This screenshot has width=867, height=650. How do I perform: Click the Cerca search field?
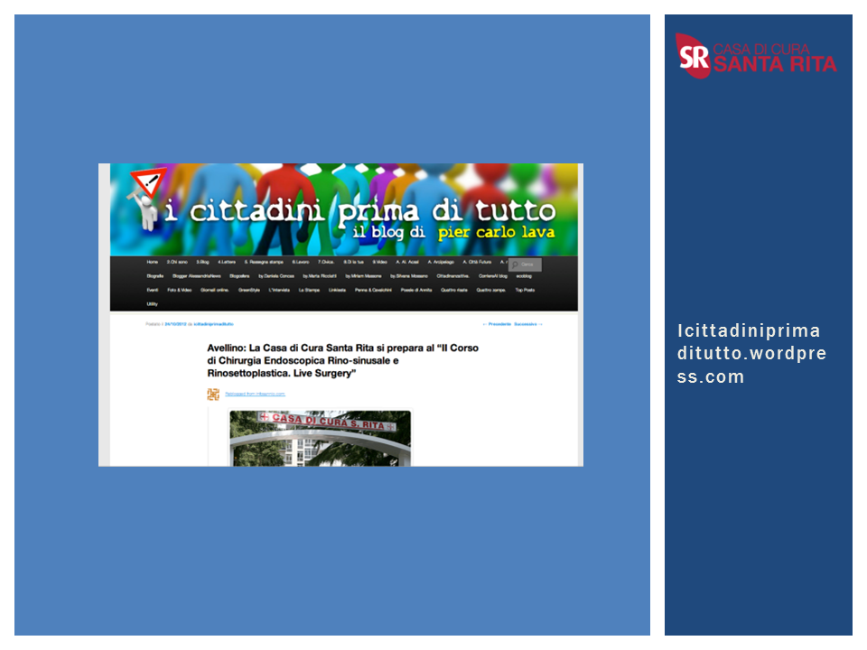529,265
